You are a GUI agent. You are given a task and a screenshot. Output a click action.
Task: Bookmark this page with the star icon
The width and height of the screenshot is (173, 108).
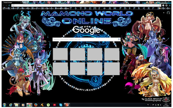point(160,5)
